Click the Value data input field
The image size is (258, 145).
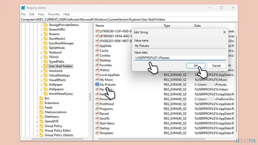[180, 58]
